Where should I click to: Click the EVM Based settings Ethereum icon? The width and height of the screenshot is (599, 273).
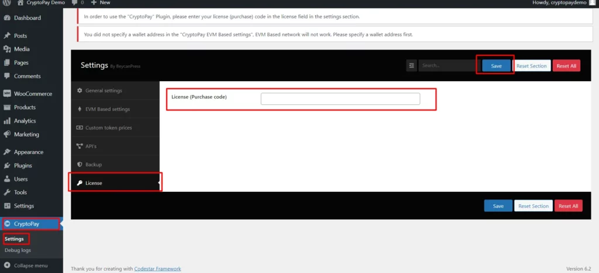pyautogui.click(x=80, y=109)
